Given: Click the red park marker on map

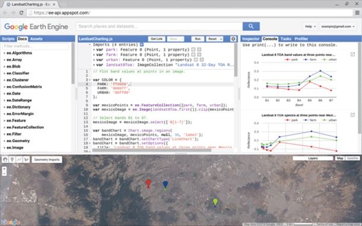Looking at the screenshot, I should pyautogui.click(x=148, y=183).
